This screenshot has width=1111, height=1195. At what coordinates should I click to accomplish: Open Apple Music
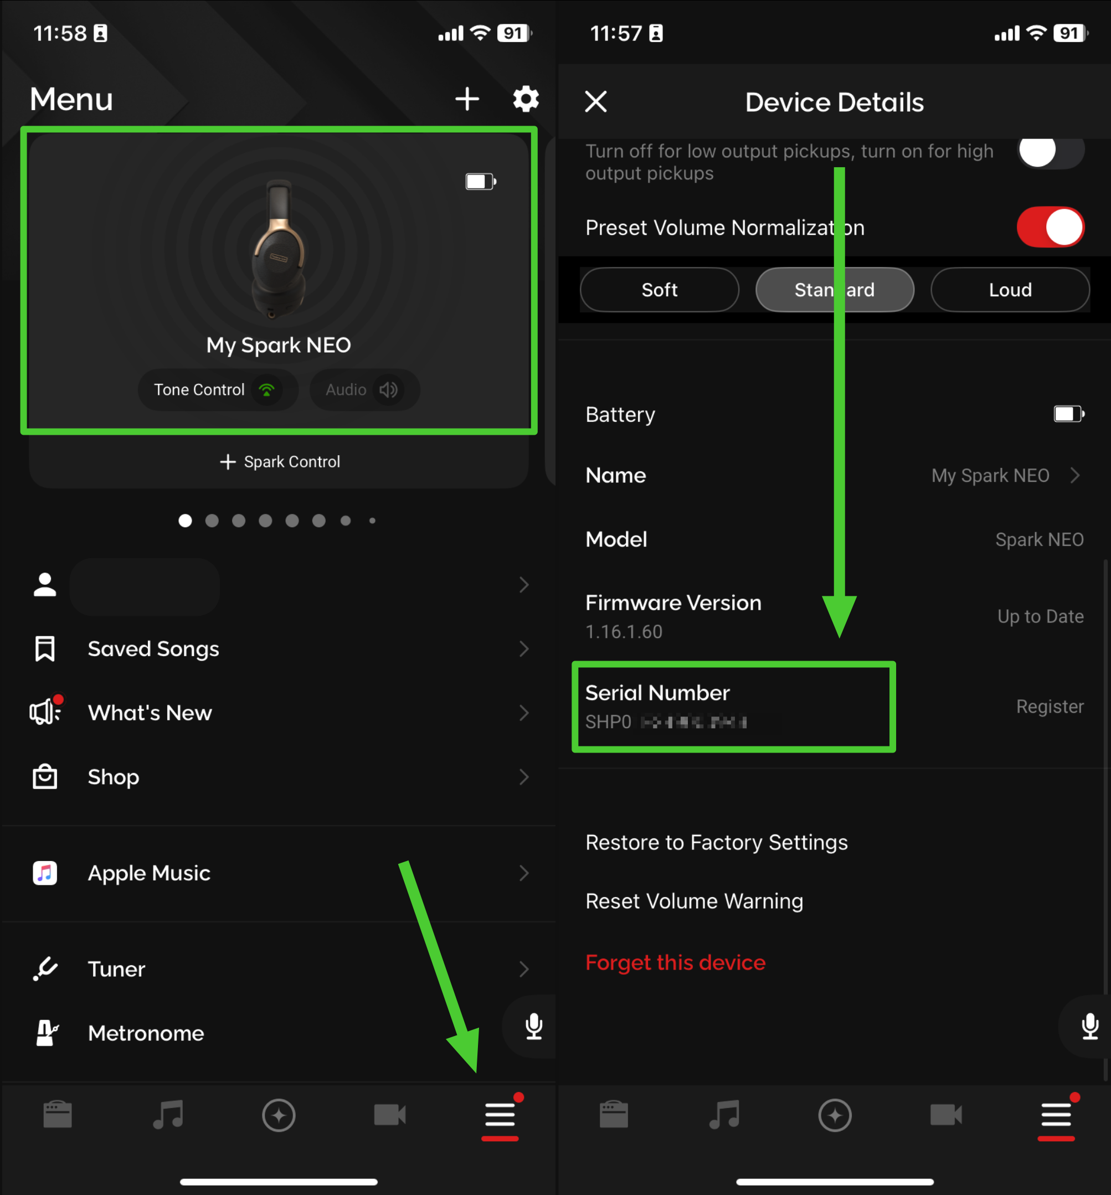click(279, 873)
